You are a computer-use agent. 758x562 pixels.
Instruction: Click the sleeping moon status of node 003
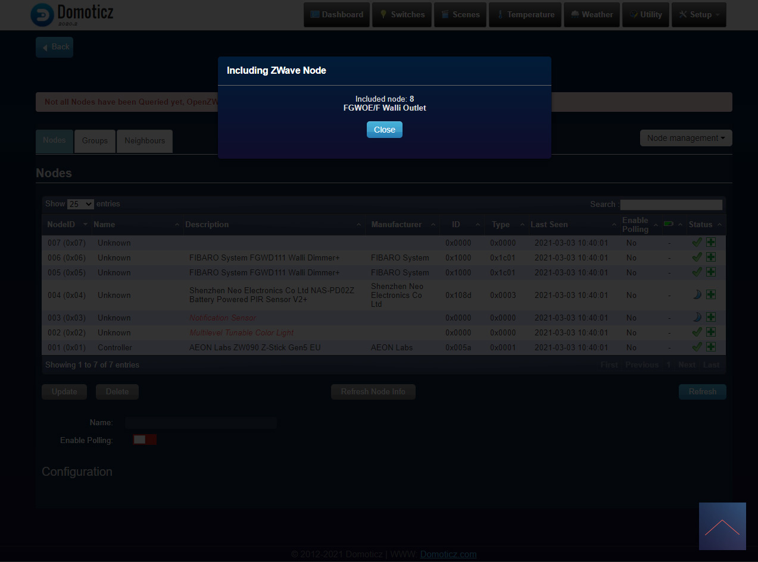point(697,317)
